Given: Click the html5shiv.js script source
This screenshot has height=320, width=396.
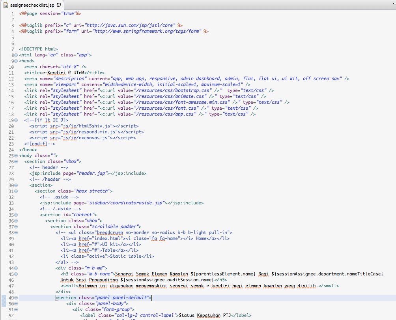Looking at the screenshot, I should [87, 126].
